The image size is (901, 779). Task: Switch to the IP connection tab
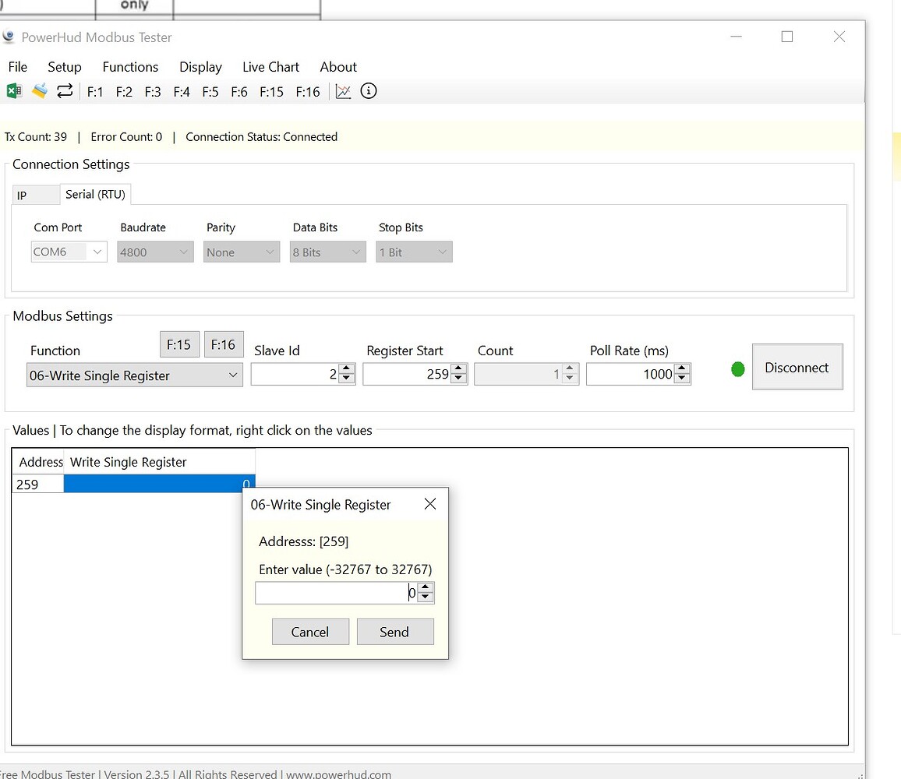coord(35,194)
